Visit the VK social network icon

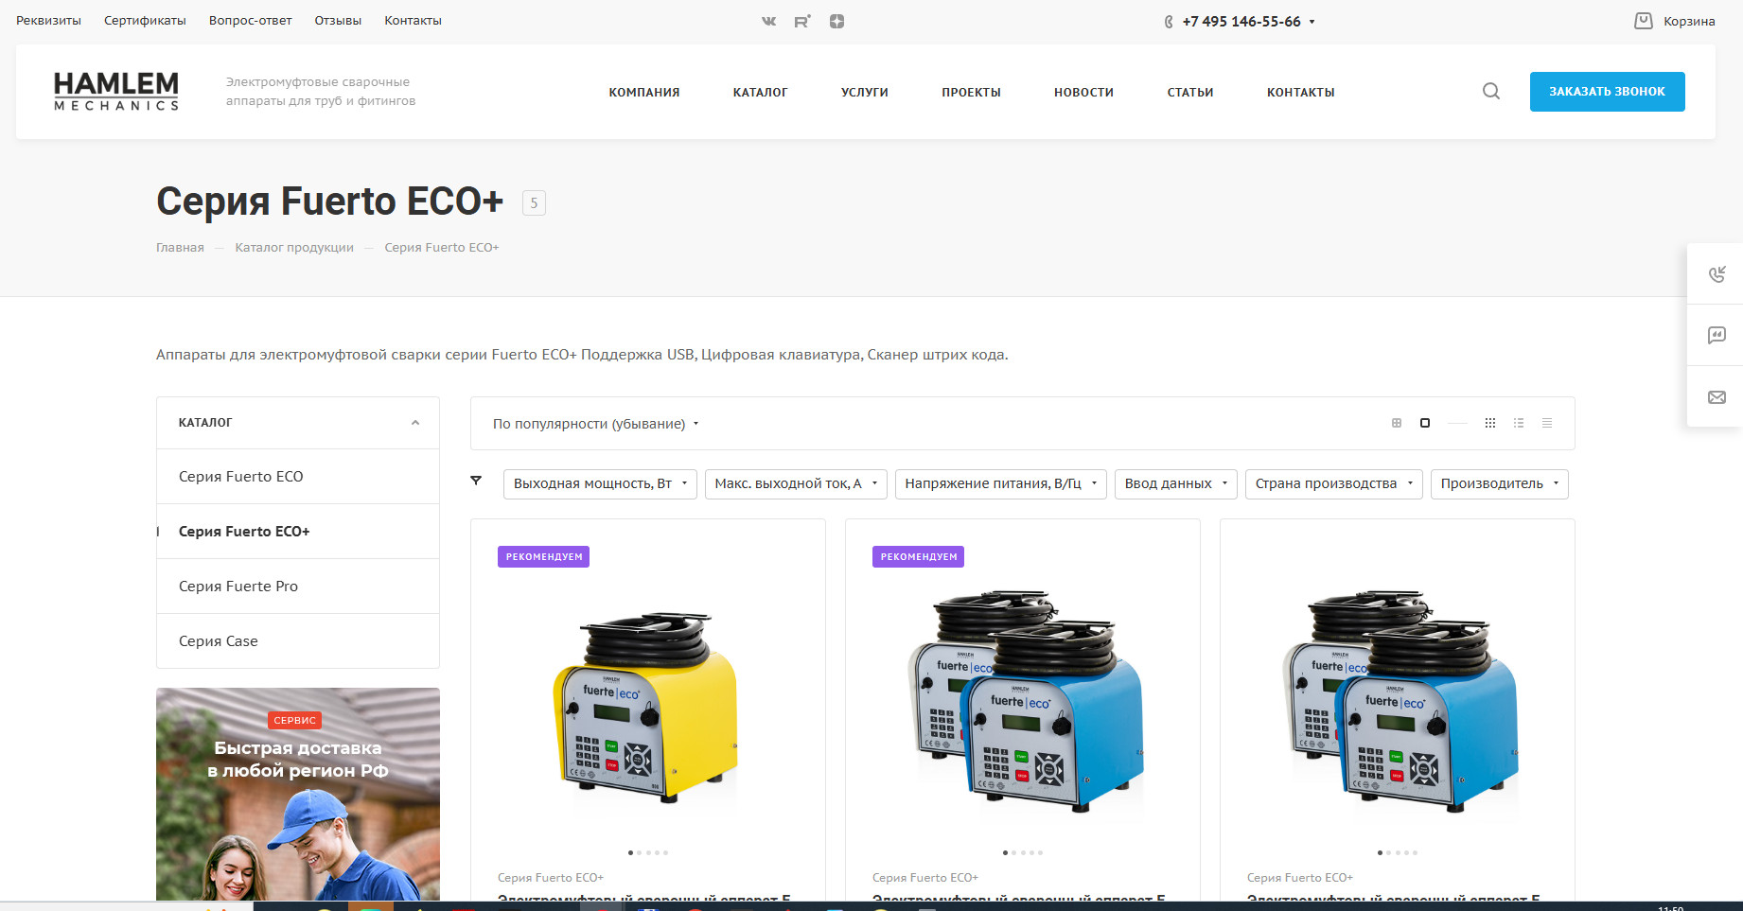[x=769, y=21]
